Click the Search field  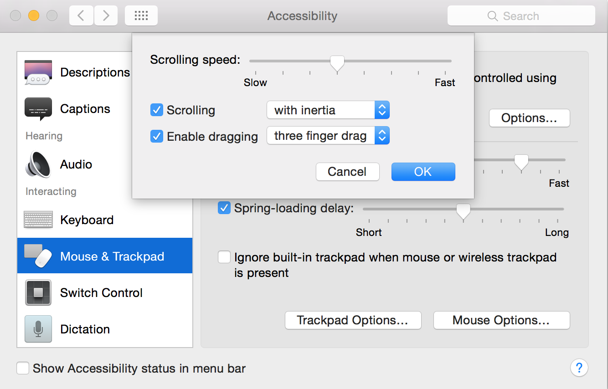[x=521, y=16]
